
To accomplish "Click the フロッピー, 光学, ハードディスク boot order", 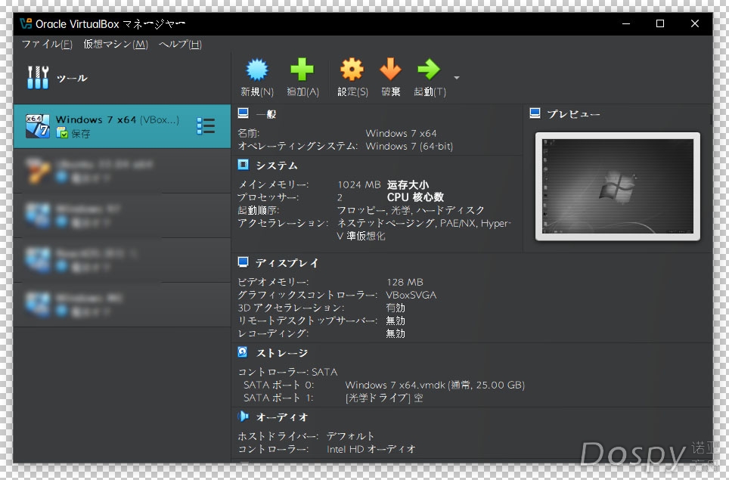I will (411, 210).
